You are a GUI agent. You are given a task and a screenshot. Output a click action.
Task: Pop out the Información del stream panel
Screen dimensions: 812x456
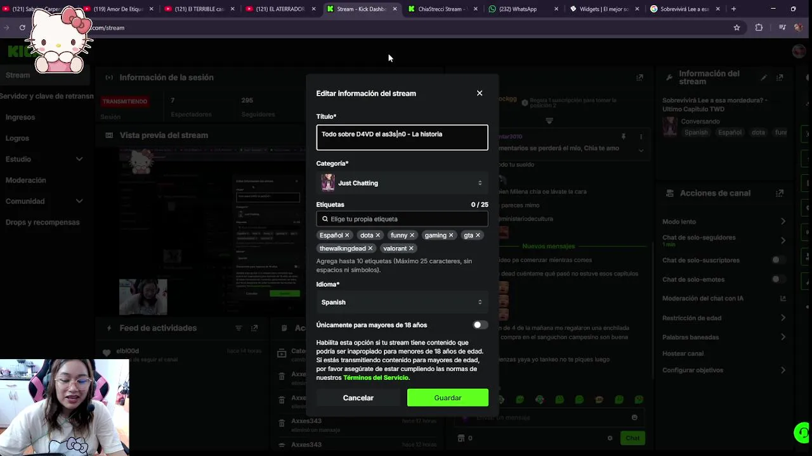(x=780, y=77)
